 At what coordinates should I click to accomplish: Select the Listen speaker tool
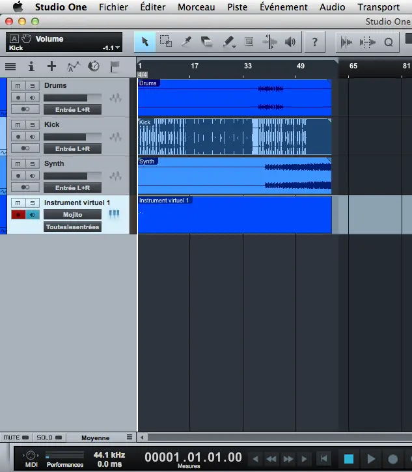click(x=290, y=42)
